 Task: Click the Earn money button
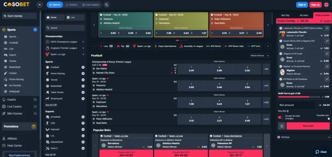click(x=19, y=16)
